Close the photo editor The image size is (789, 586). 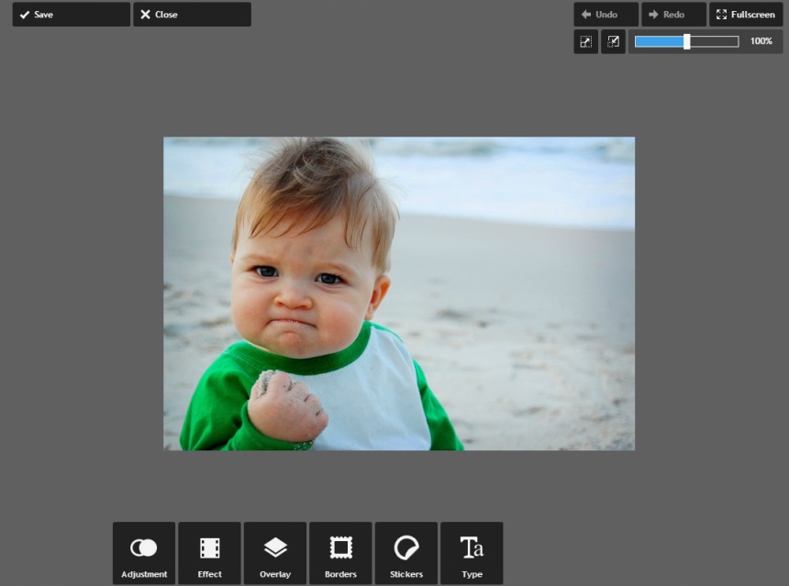coord(193,15)
